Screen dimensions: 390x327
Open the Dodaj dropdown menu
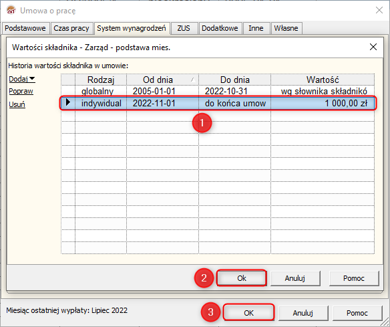click(x=22, y=79)
